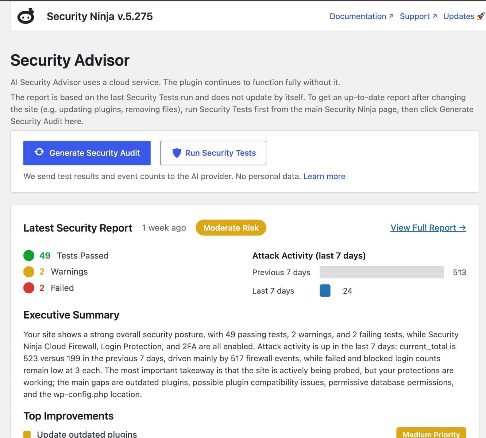Select the Update outdated plugins improvement
Screen dimensions: 486x438
pos(87,434)
